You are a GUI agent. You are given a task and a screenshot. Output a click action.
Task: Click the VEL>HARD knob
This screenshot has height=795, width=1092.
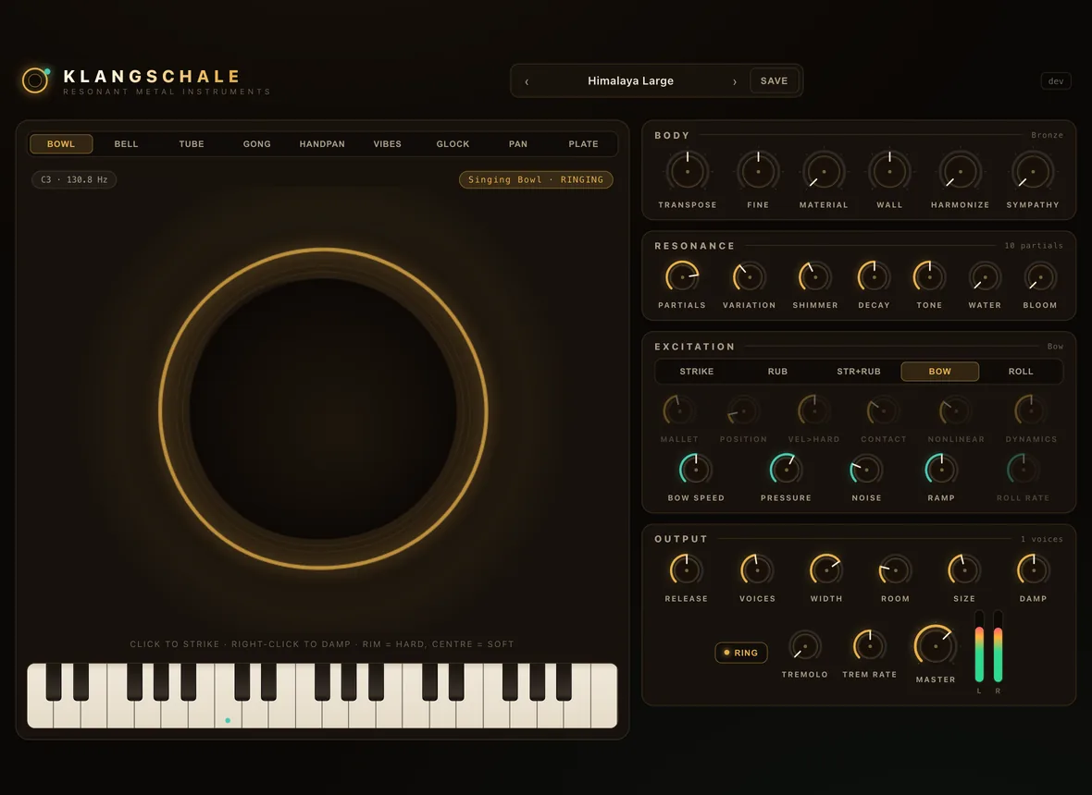(813, 411)
